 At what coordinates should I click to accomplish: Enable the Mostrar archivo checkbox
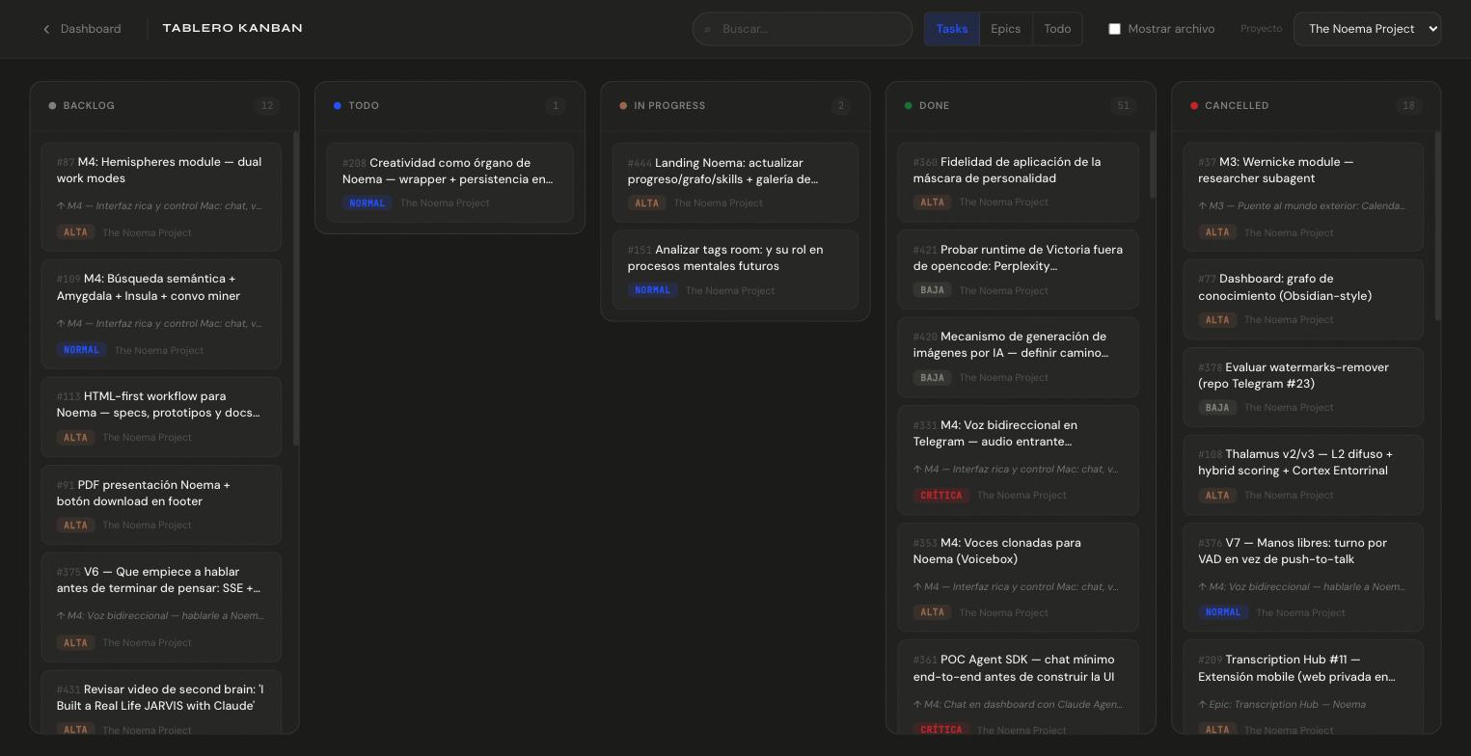(1114, 29)
